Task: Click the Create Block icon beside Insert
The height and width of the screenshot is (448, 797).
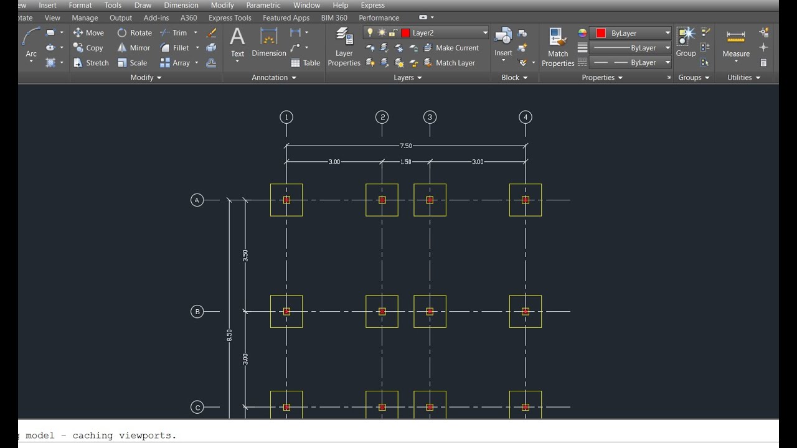Action: (522, 32)
